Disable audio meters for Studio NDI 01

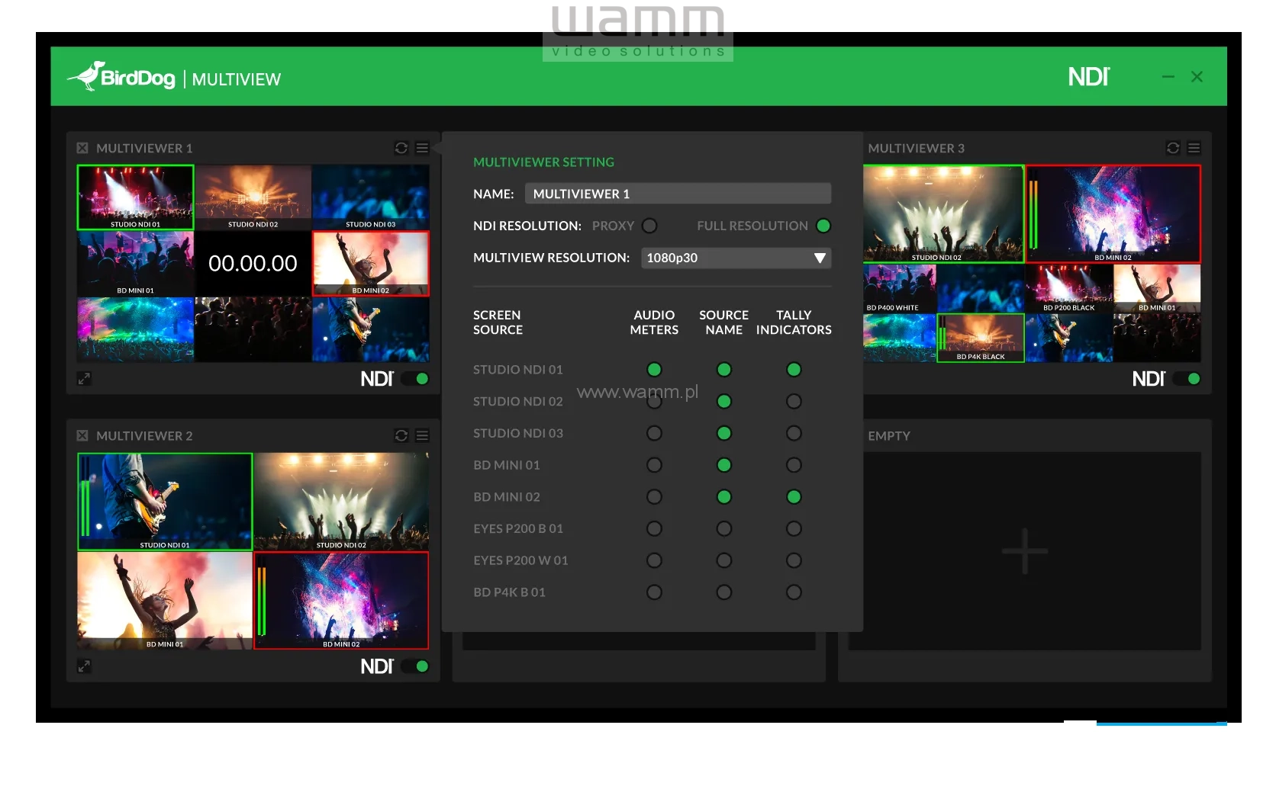tap(654, 370)
